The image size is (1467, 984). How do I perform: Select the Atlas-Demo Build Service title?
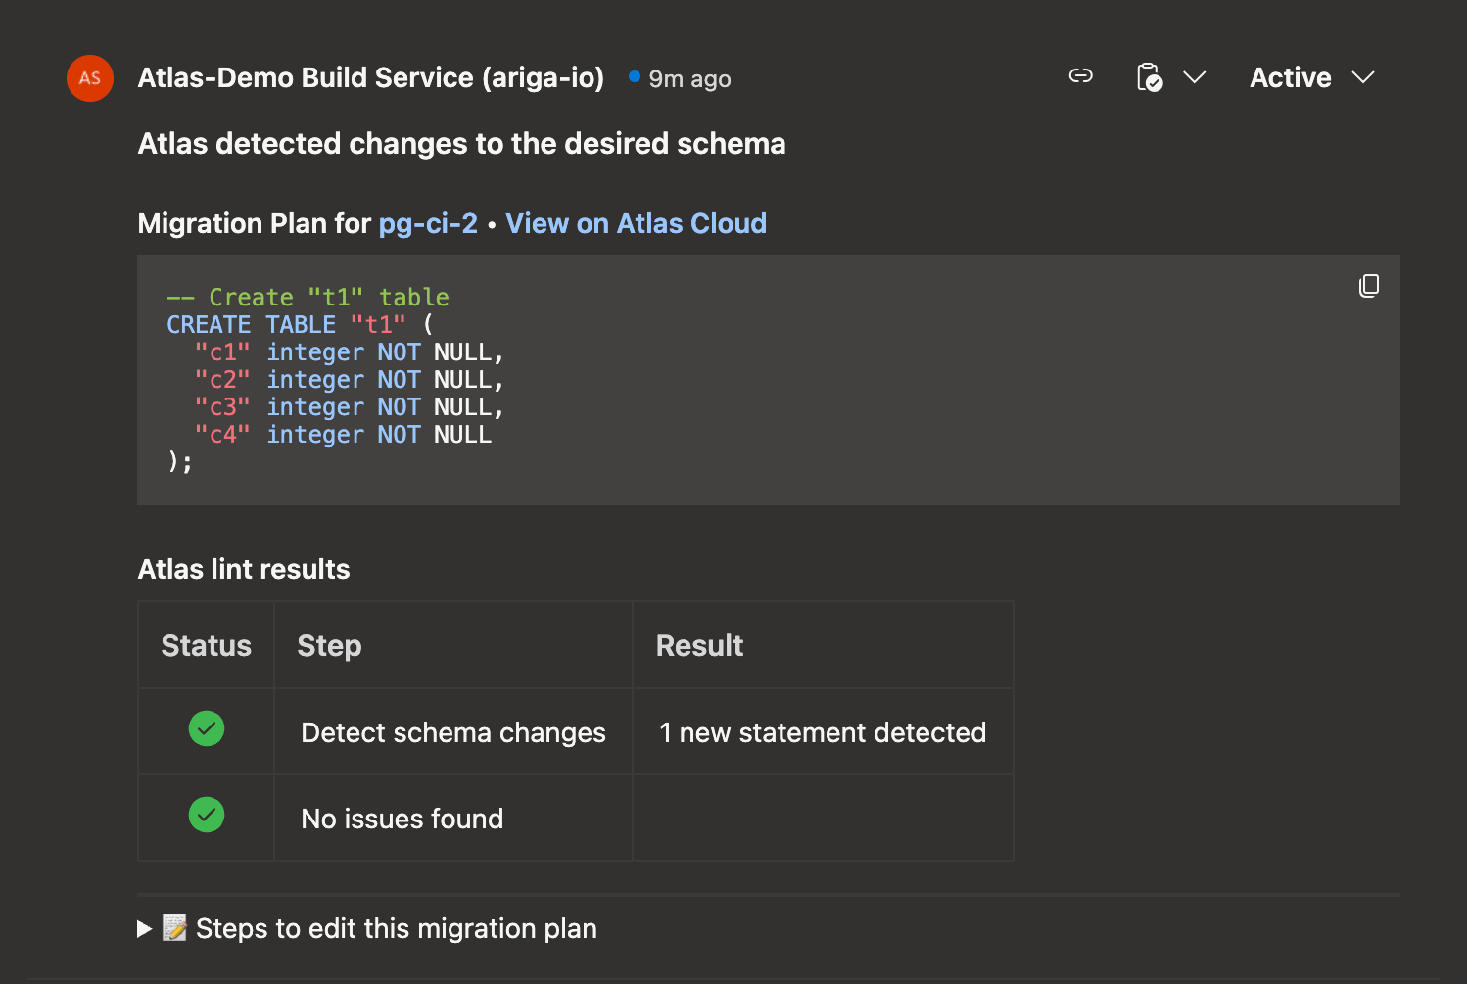coord(370,77)
